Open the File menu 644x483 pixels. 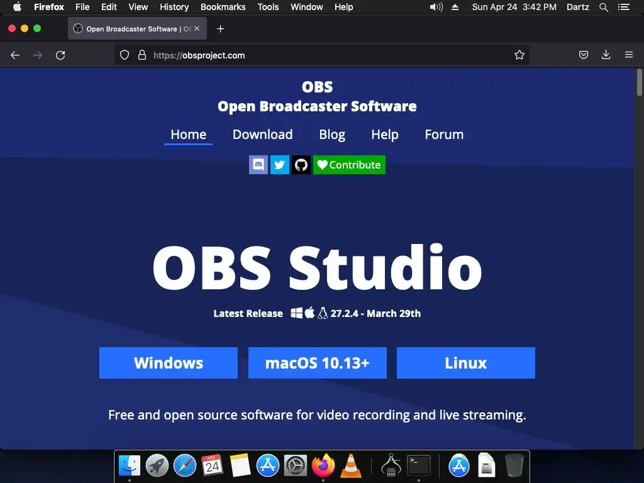pyautogui.click(x=82, y=7)
